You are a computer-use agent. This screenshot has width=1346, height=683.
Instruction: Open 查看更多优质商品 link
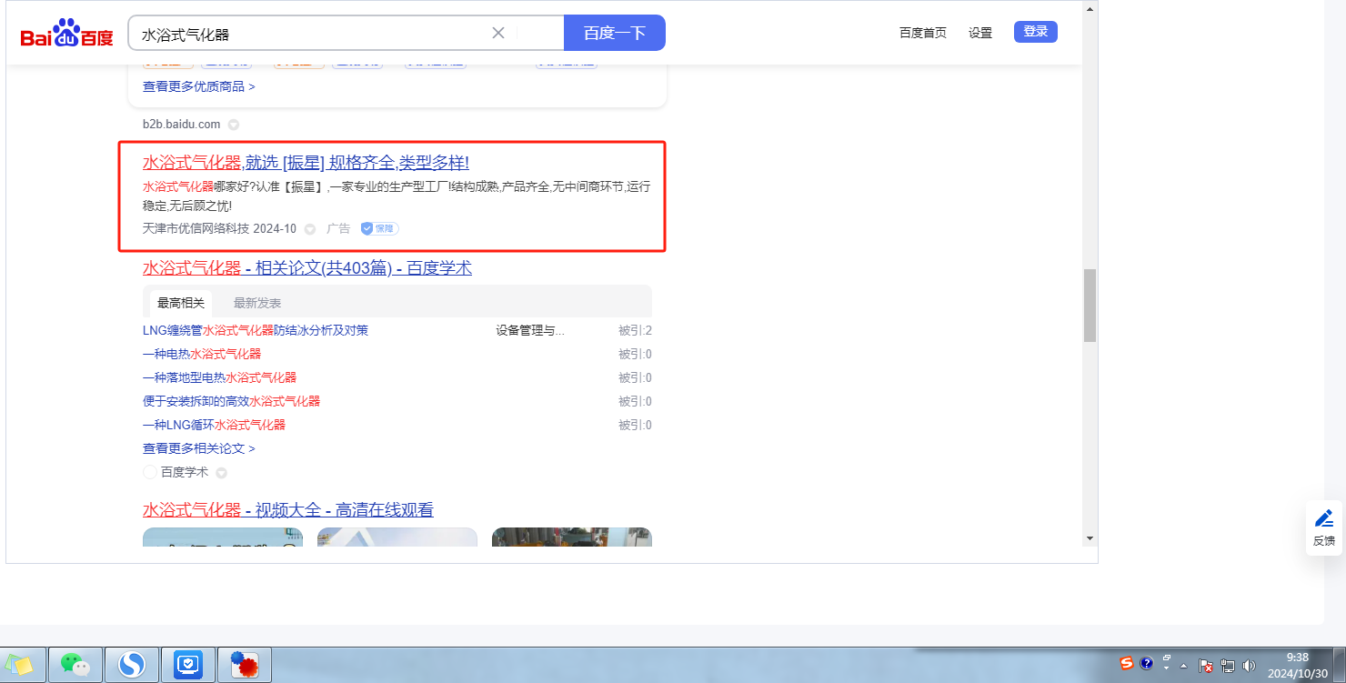tap(199, 86)
